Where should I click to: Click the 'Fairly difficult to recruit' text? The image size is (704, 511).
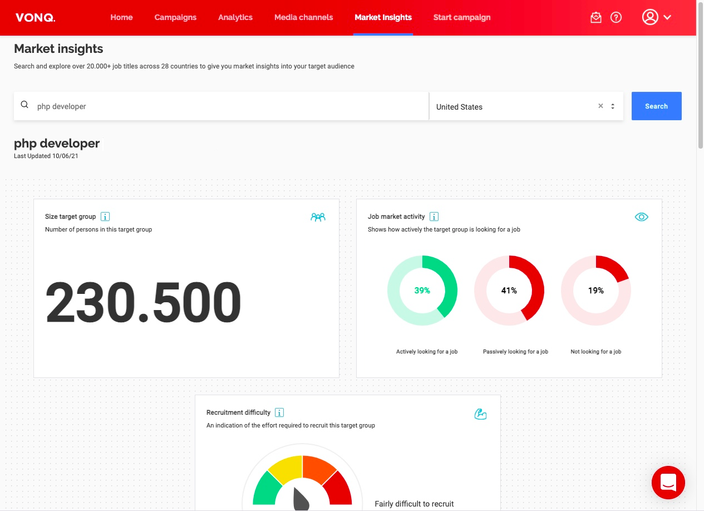click(415, 504)
